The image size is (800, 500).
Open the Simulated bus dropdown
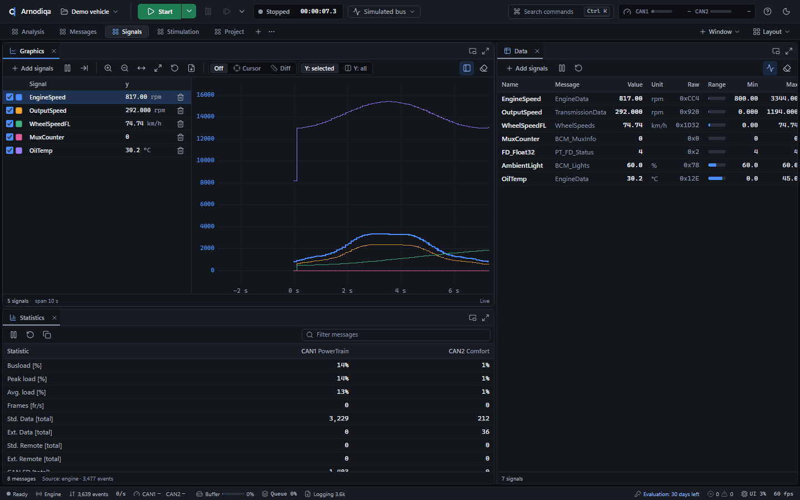(x=384, y=12)
